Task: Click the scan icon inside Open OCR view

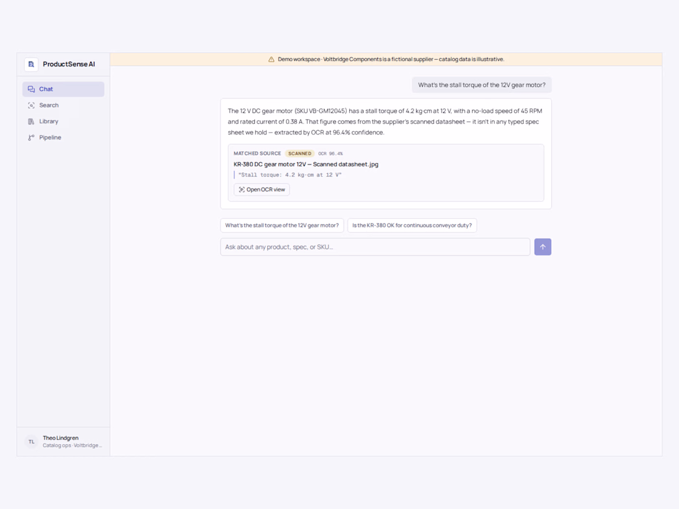Action: 241,189
